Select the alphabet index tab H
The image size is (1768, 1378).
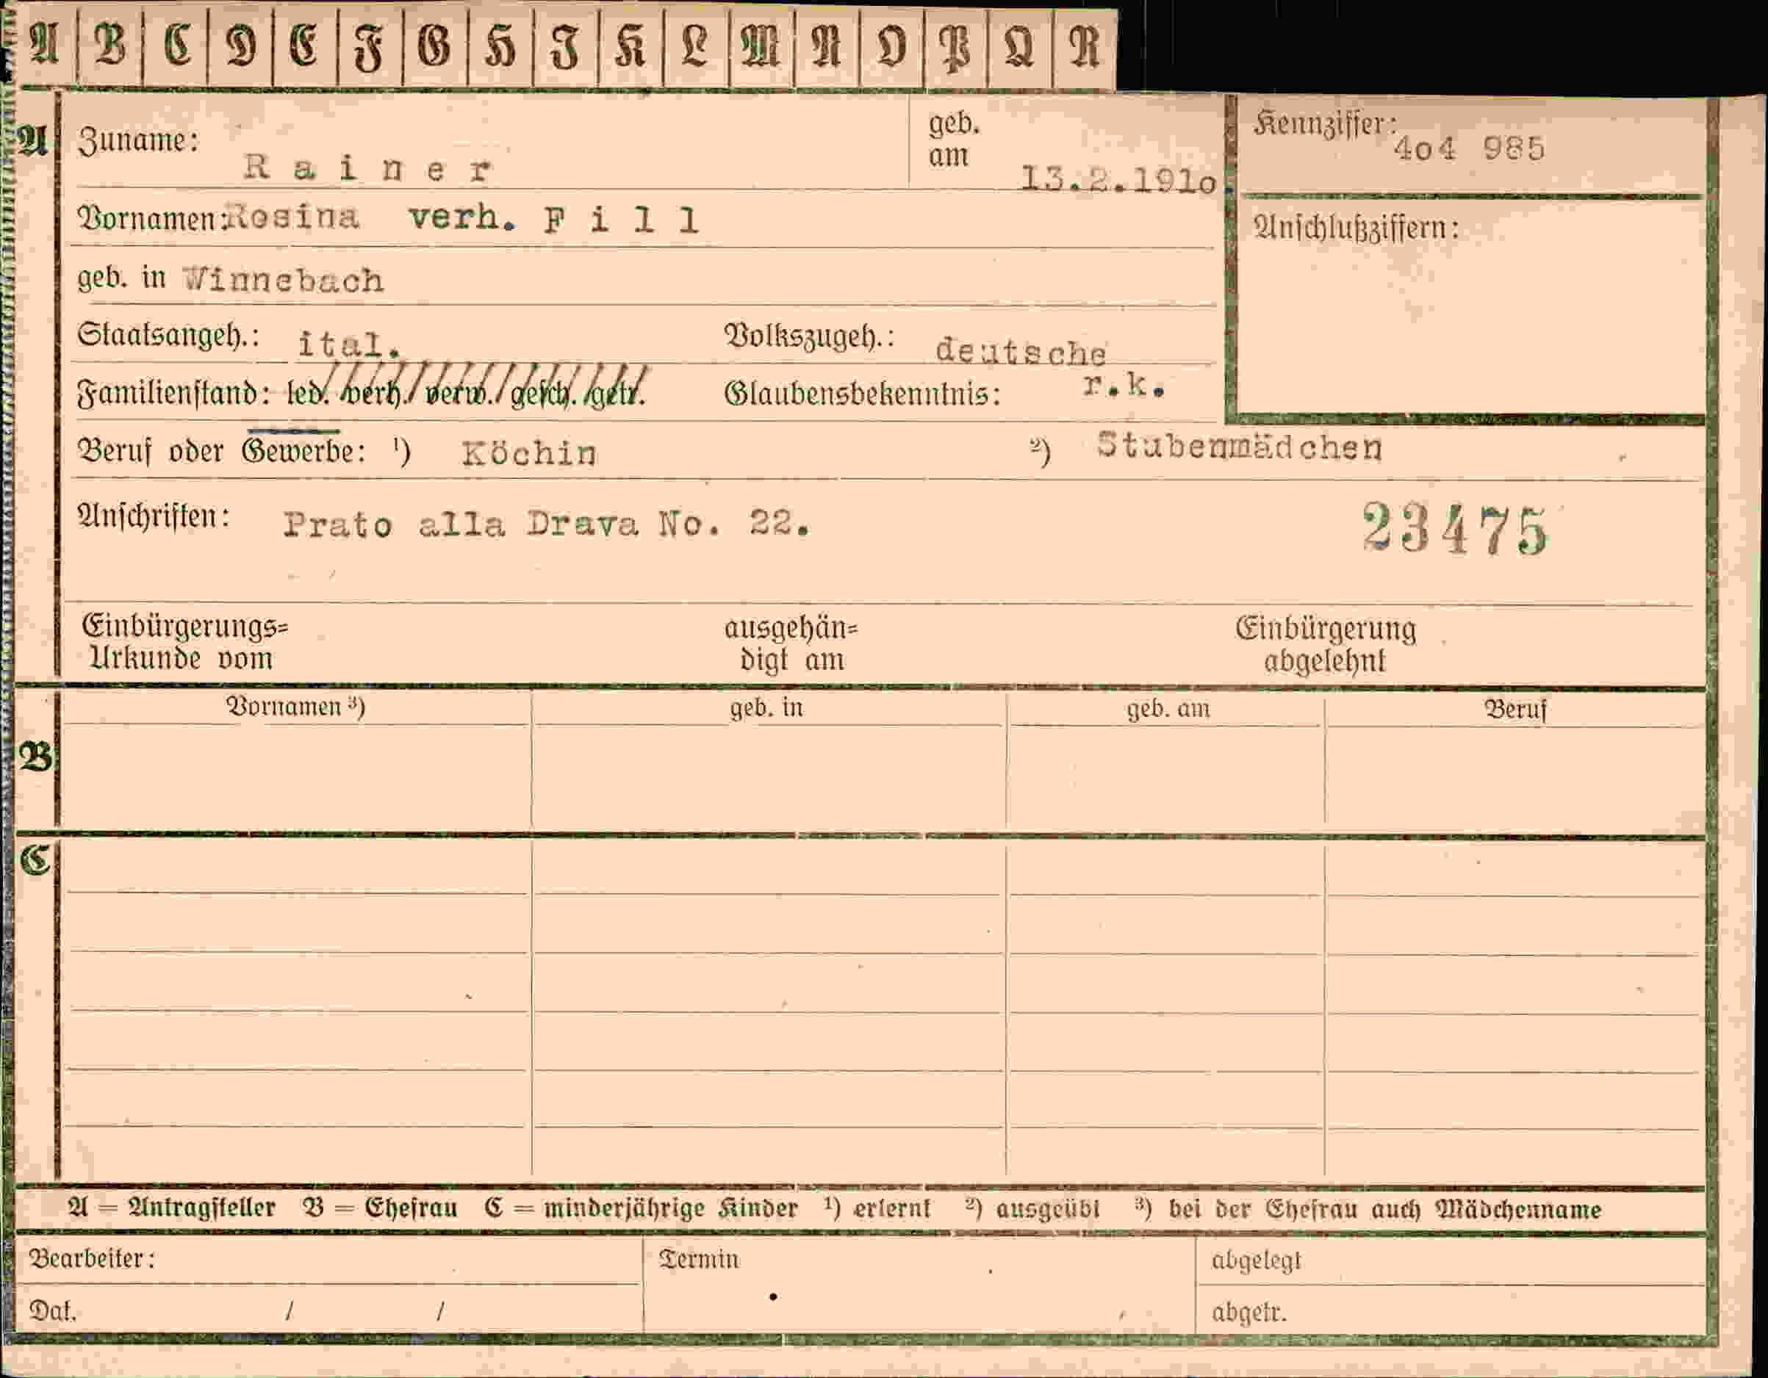[500, 46]
